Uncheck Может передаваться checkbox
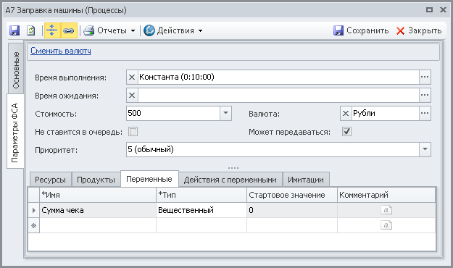This screenshot has height=268, width=453. click(346, 132)
